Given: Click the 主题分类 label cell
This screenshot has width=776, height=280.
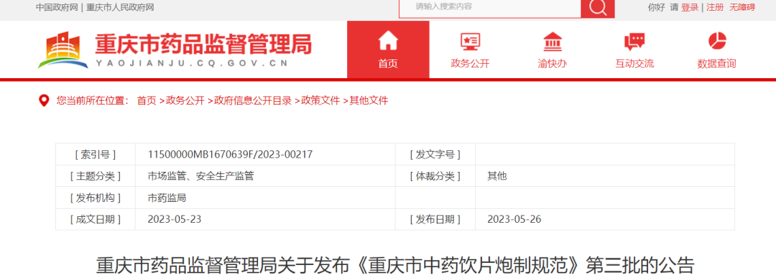Looking at the screenshot, I should pyautogui.click(x=96, y=176).
